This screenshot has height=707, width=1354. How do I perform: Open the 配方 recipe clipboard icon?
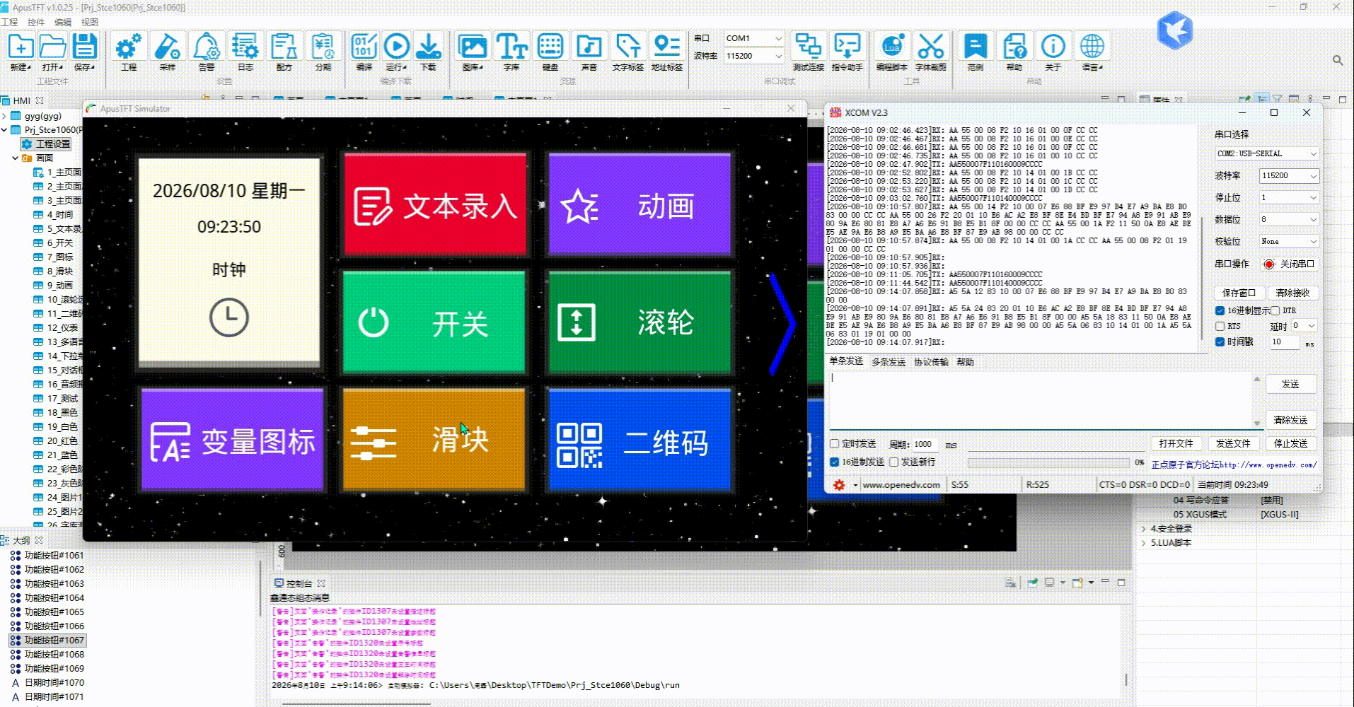tap(284, 47)
